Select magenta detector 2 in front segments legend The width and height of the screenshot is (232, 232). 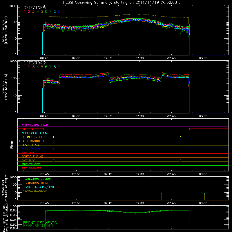pyautogui.click(x=29, y=12)
